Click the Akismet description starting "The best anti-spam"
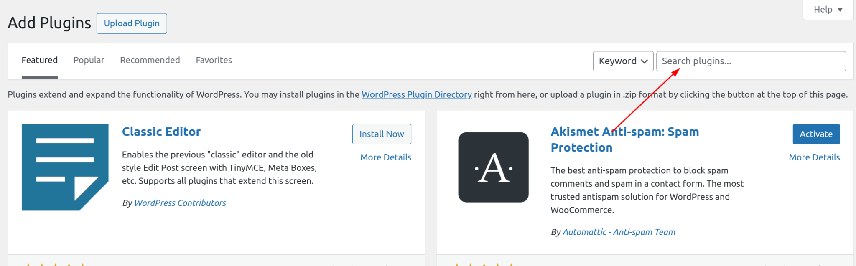The height and width of the screenshot is (266, 856). tap(647, 190)
